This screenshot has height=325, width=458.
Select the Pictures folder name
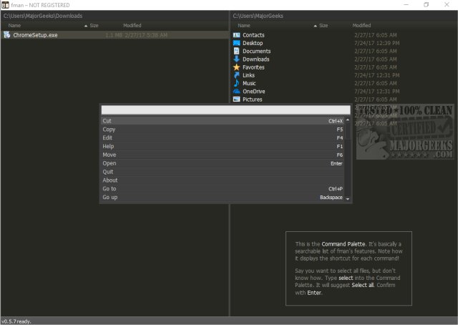tap(253, 100)
